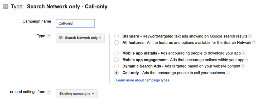
Task: Click help icon next to All features
Action: point(254,42)
